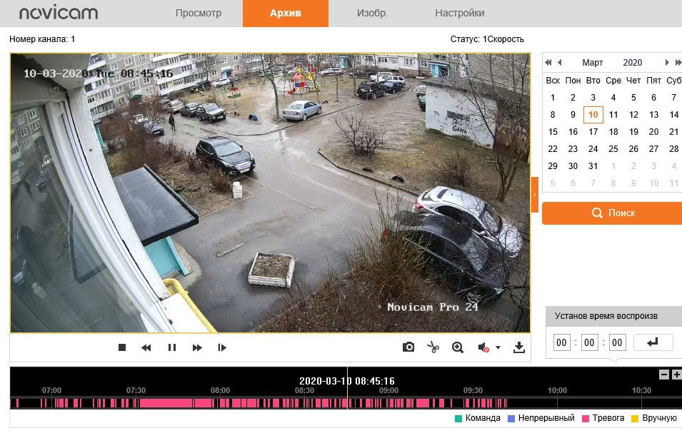The image size is (682, 448).
Task: Select March 11 in the calendar
Action: pos(613,115)
